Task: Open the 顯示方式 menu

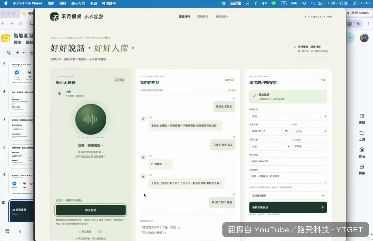Action: 78,3
